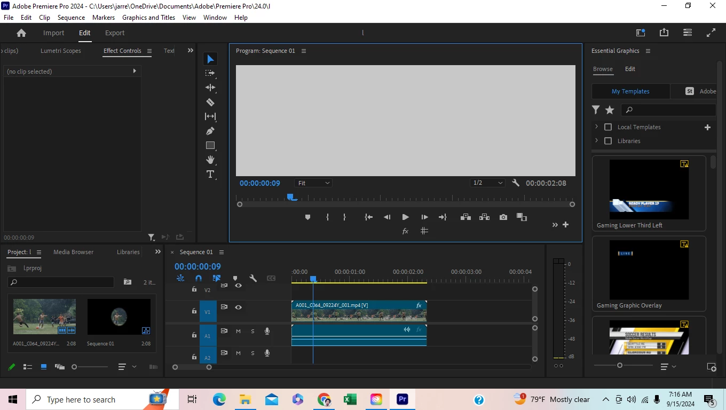Switch to Media Browser tab
Image resolution: width=726 pixels, height=410 pixels.
point(73,252)
